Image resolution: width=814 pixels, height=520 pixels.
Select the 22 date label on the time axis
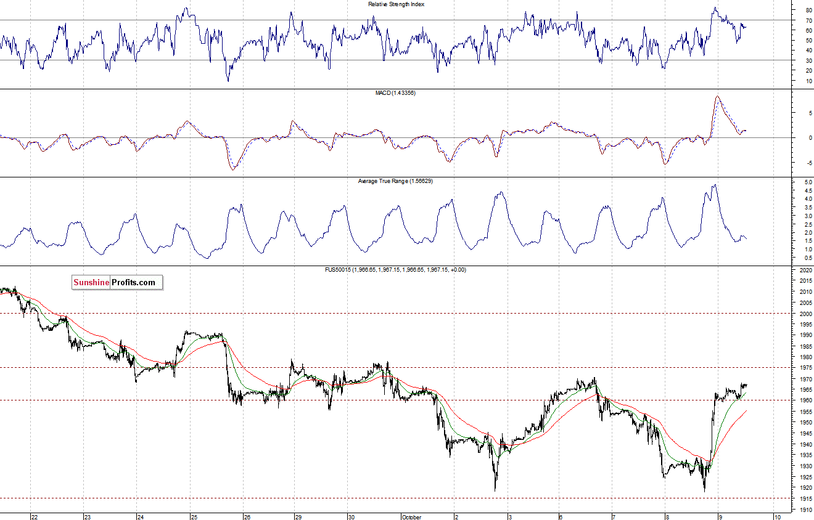(x=35, y=518)
